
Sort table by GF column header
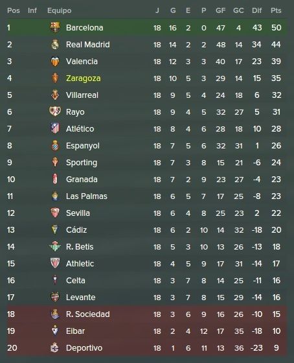point(220,10)
